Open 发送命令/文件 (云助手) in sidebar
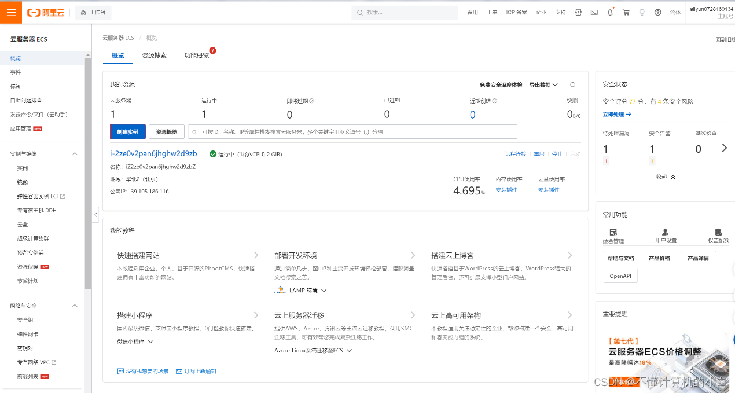Screen dimensions: 735x393 (x=39, y=115)
